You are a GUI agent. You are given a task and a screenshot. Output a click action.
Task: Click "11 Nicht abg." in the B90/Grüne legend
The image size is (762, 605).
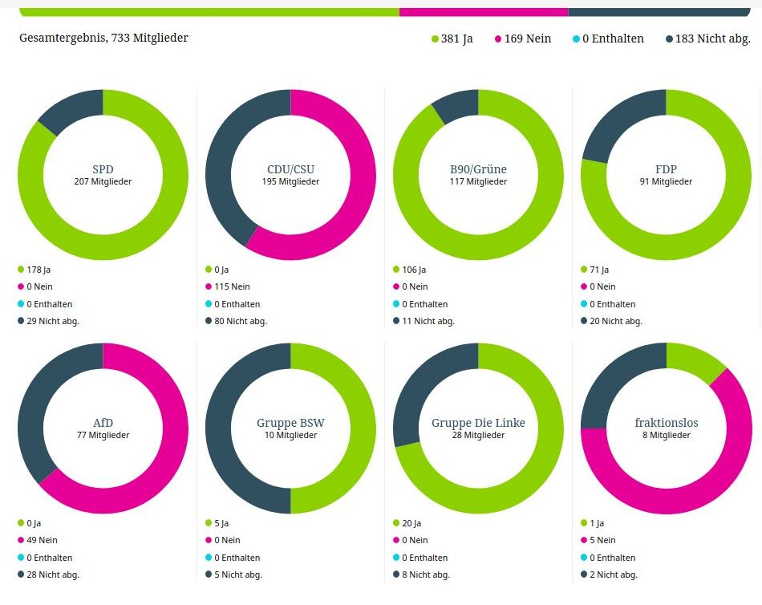tap(424, 322)
